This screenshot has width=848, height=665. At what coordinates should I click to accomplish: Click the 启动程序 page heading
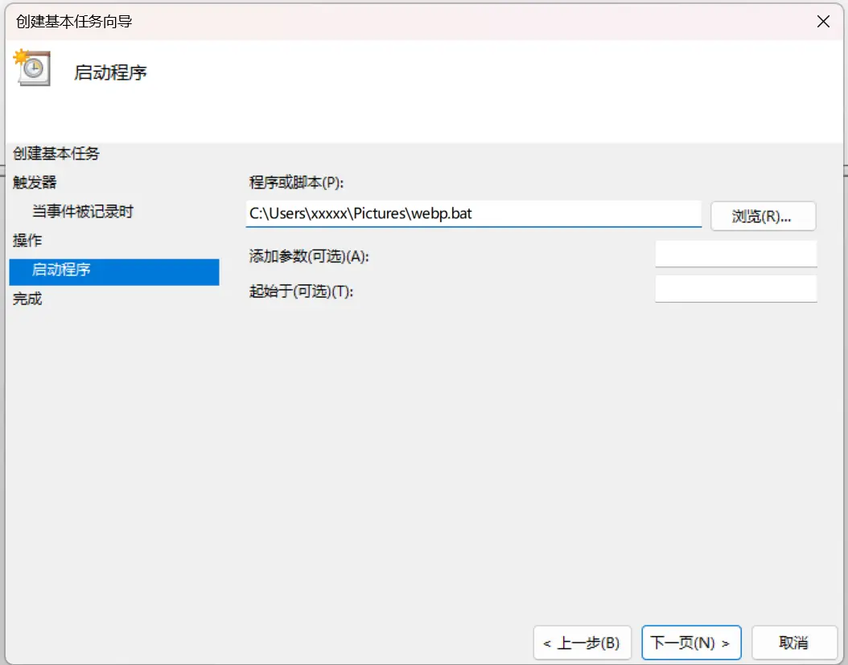click(110, 72)
